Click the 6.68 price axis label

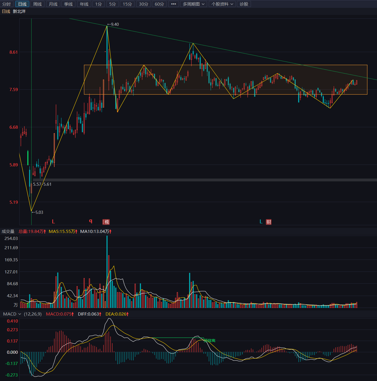click(x=14, y=127)
